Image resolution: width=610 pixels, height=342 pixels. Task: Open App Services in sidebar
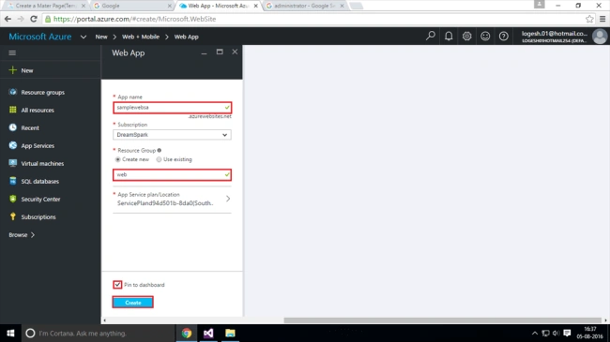38,146
